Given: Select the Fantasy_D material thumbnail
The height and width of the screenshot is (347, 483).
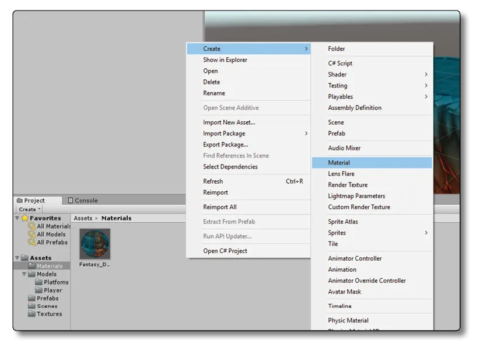Looking at the screenshot, I should coord(94,244).
